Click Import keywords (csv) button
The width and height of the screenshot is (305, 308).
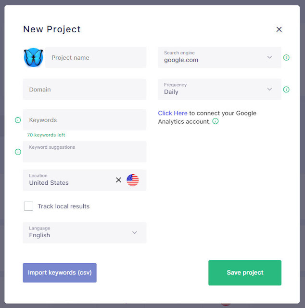60,273
